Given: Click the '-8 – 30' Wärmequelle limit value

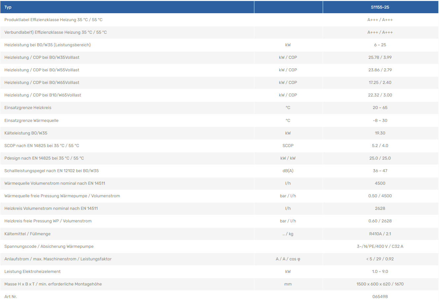Looking at the screenshot, I should click(x=380, y=121).
